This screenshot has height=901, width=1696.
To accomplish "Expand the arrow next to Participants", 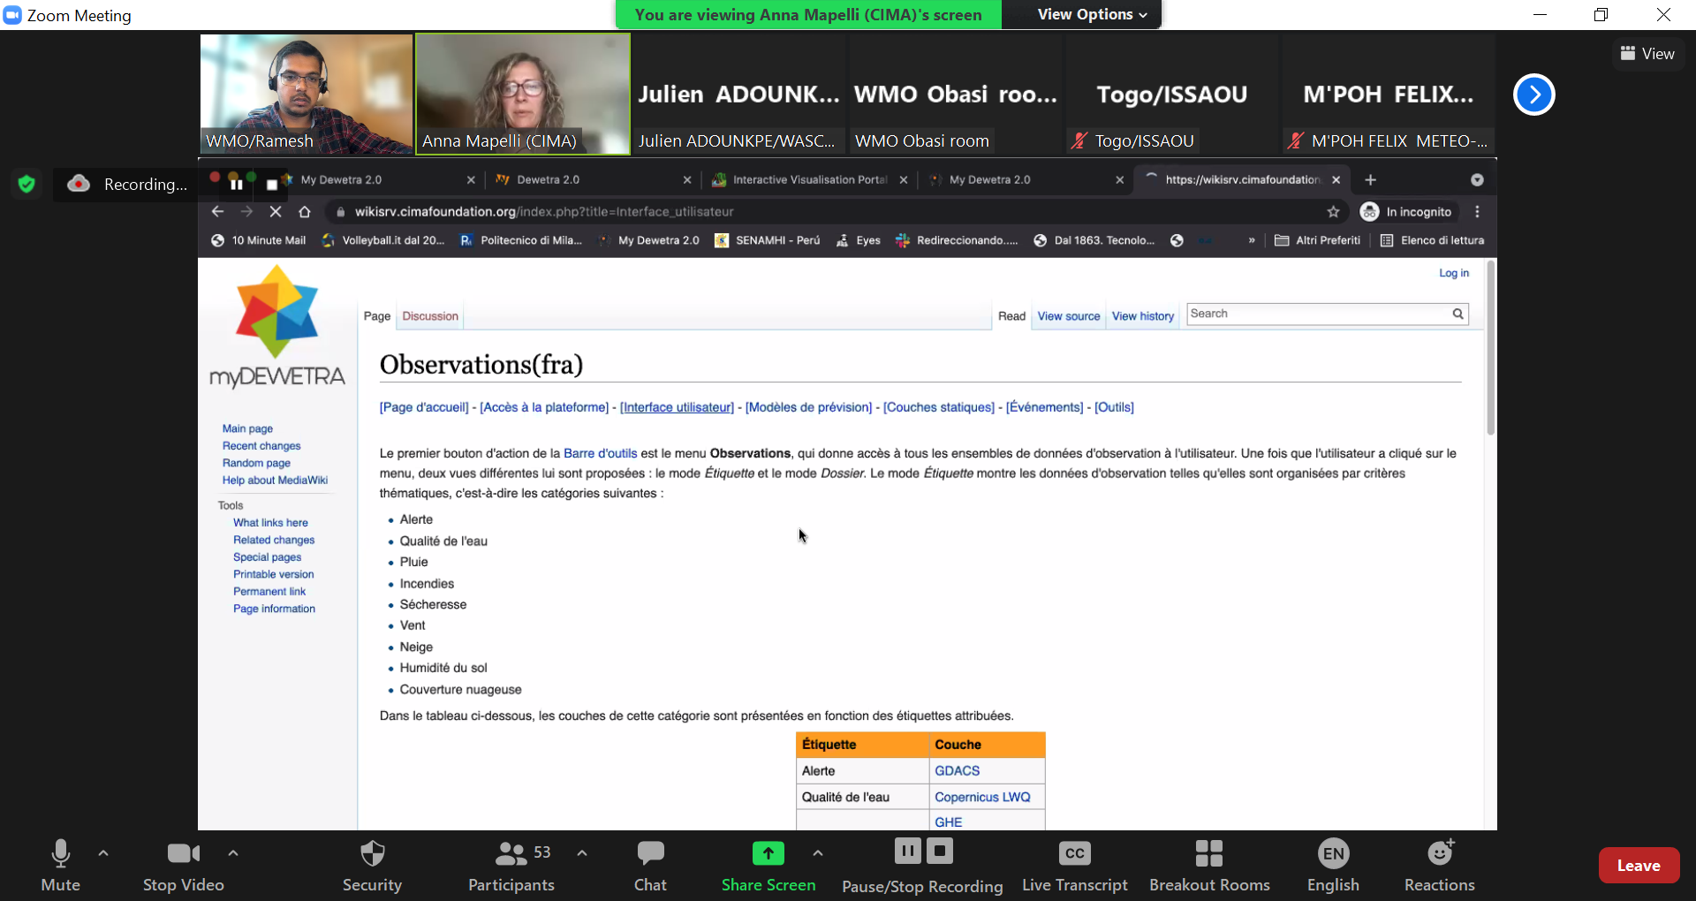I will [582, 853].
